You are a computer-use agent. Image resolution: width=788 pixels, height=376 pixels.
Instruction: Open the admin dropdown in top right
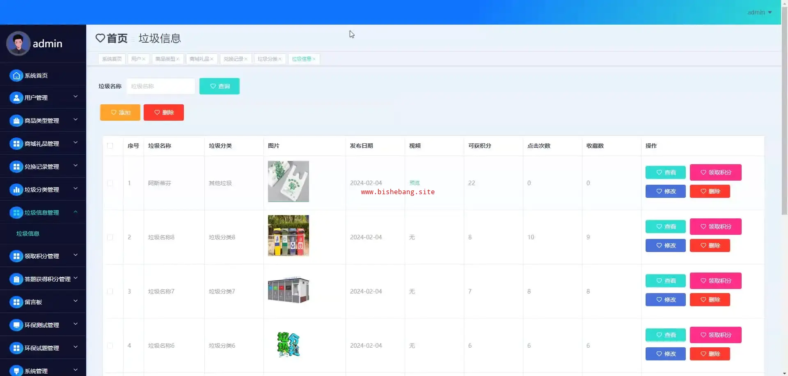(759, 12)
